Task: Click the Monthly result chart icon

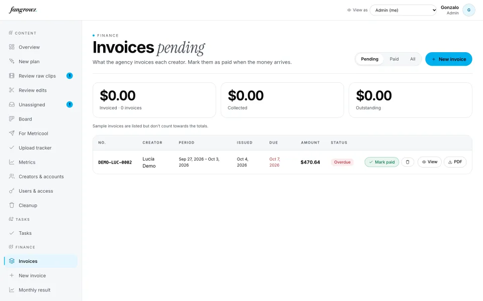Action: click(12, 289)
